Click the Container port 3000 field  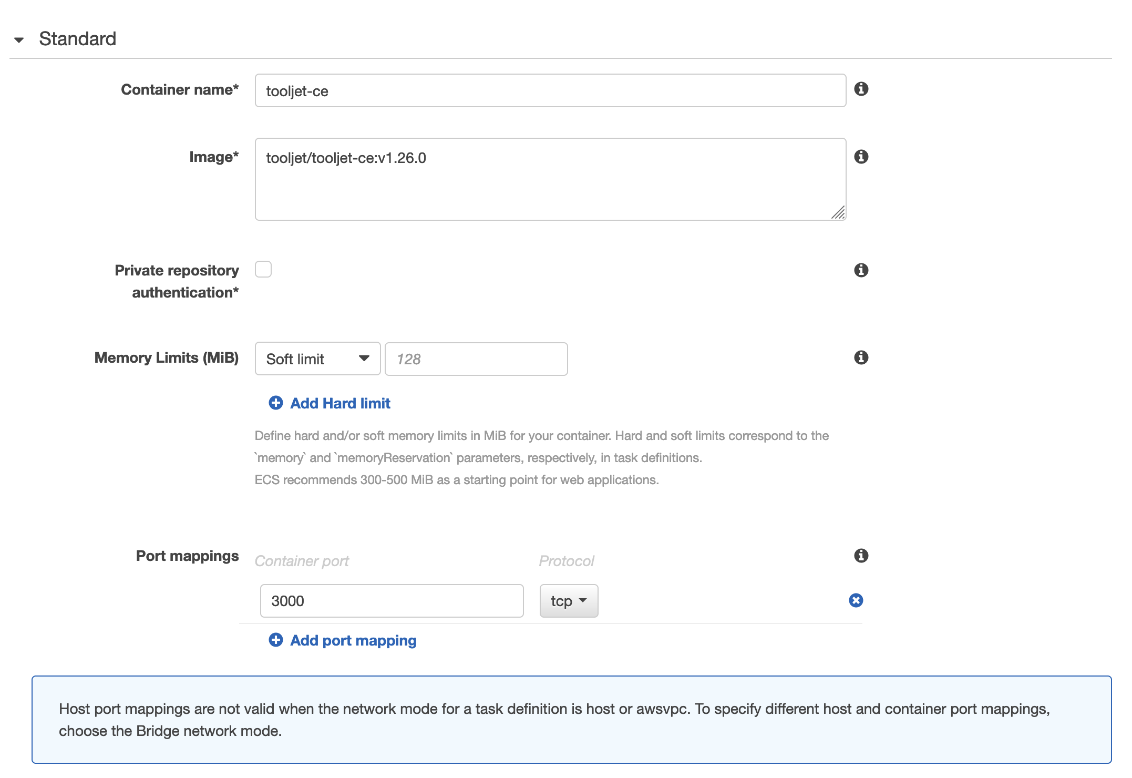392,600
